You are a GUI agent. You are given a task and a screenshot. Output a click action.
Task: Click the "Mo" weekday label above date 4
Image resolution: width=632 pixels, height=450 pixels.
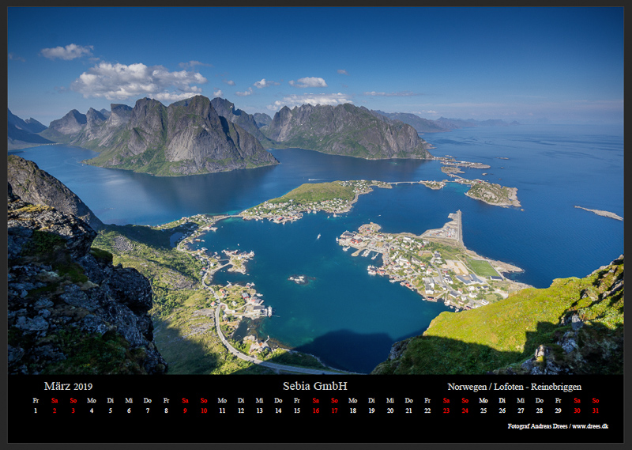pos(92,400)
